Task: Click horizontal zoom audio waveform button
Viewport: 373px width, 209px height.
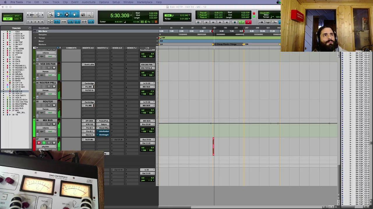Action: tap(32, 15)
